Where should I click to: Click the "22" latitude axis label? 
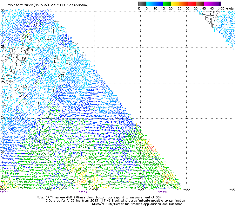[3, 152]
